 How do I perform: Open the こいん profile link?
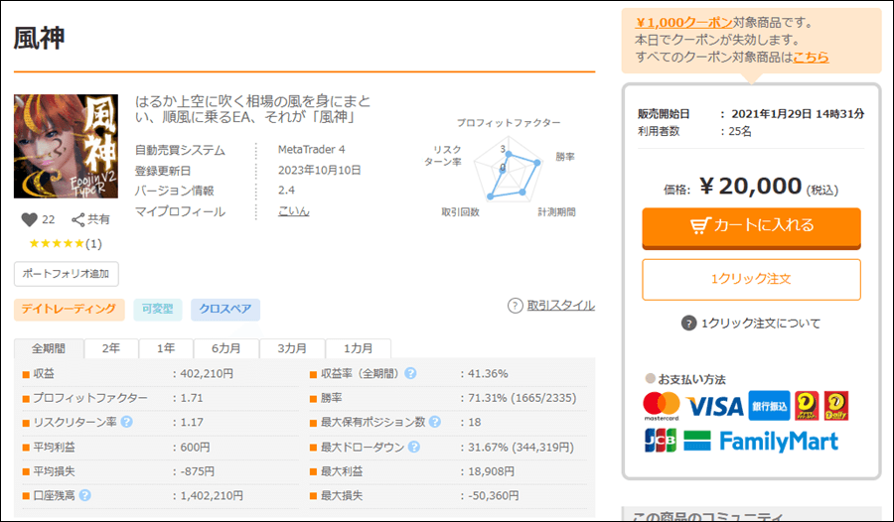[293, 211]
